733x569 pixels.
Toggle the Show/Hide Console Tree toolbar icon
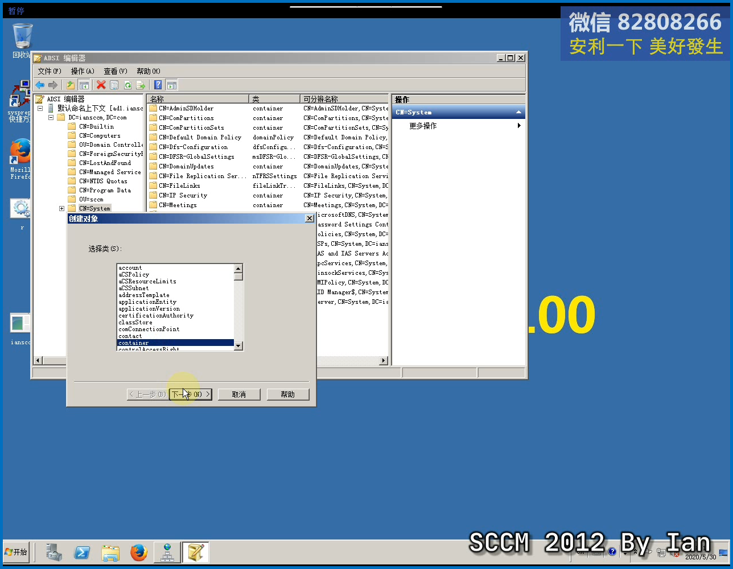[84, 85]
